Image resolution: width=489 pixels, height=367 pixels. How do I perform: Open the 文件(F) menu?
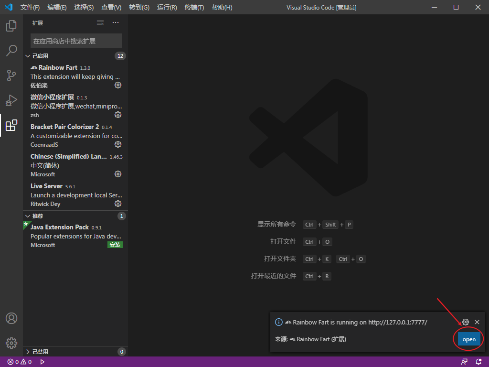tap(30, 7)
